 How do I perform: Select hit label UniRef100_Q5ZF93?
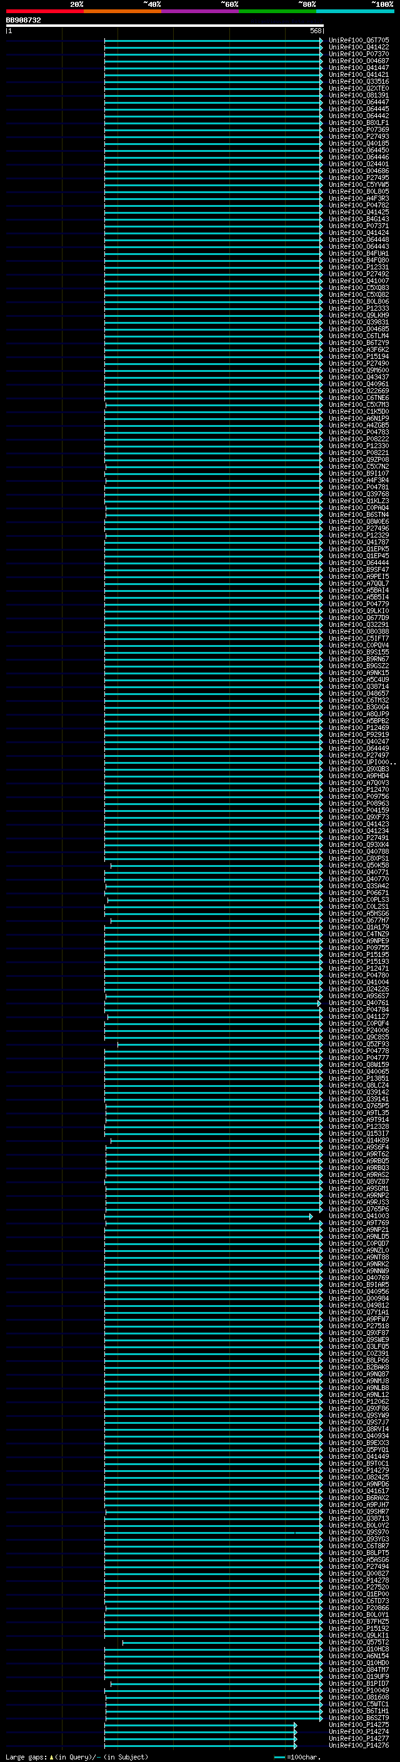359,1044
